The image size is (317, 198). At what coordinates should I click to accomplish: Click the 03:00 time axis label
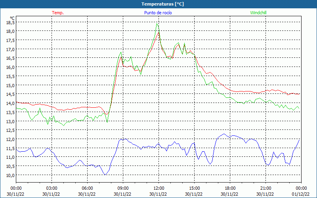[52, 188]
